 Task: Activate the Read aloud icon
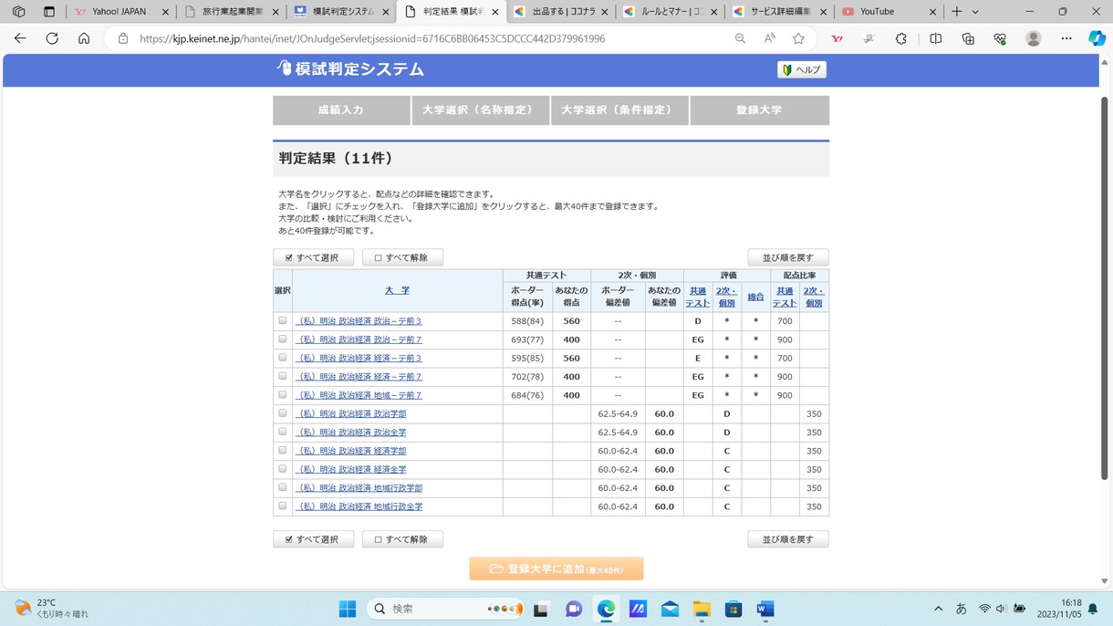769,38
